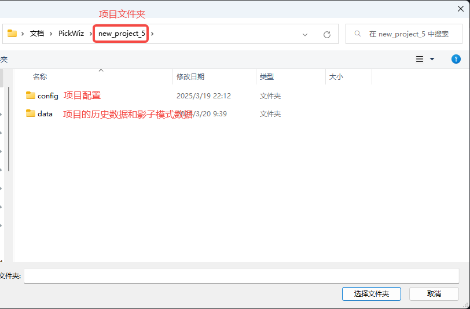This screenshot has height=309, width=470.
Task: Click the view layout icon
Action: 420,59
